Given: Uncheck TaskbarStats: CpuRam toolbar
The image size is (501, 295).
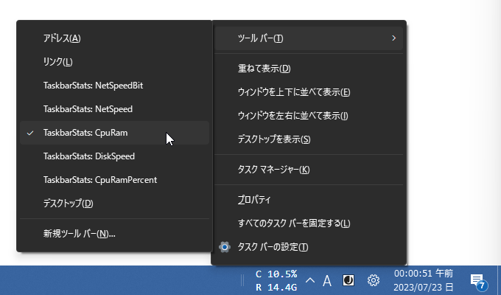Looking at the screenshot, I should (114, 133).
